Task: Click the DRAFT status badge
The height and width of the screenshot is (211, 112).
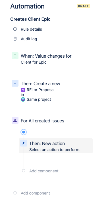Action: click(x=83, y=6)
